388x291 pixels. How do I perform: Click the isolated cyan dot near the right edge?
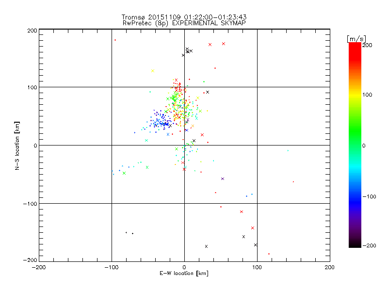(288, 150)
